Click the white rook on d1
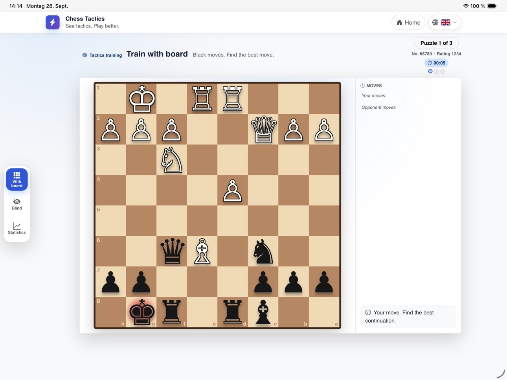 click(233, 99)
